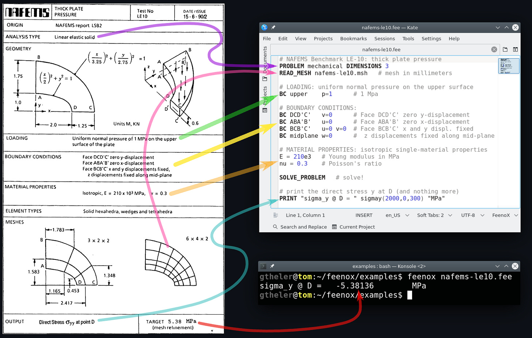This screenshot has width=532, height=338.
Task: Toggle the INSERT mode indicator
Action: pos(364,215)
